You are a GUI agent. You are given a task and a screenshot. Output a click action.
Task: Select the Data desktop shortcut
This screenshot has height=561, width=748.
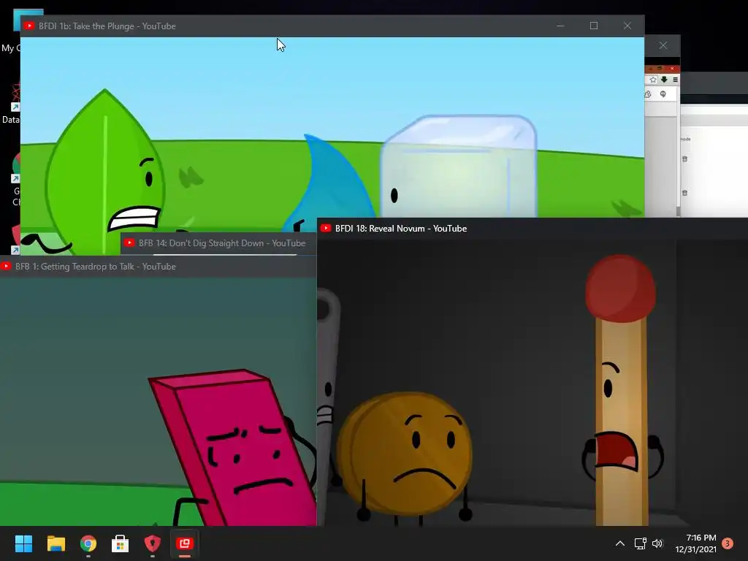(12, 102)
